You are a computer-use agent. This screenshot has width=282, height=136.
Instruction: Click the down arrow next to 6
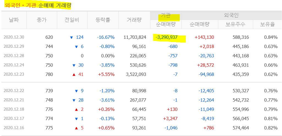click(76, 47)
